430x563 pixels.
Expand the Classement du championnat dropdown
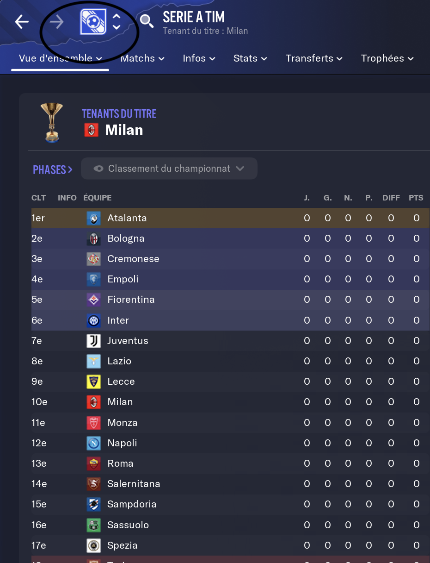(x=169, y=169)
